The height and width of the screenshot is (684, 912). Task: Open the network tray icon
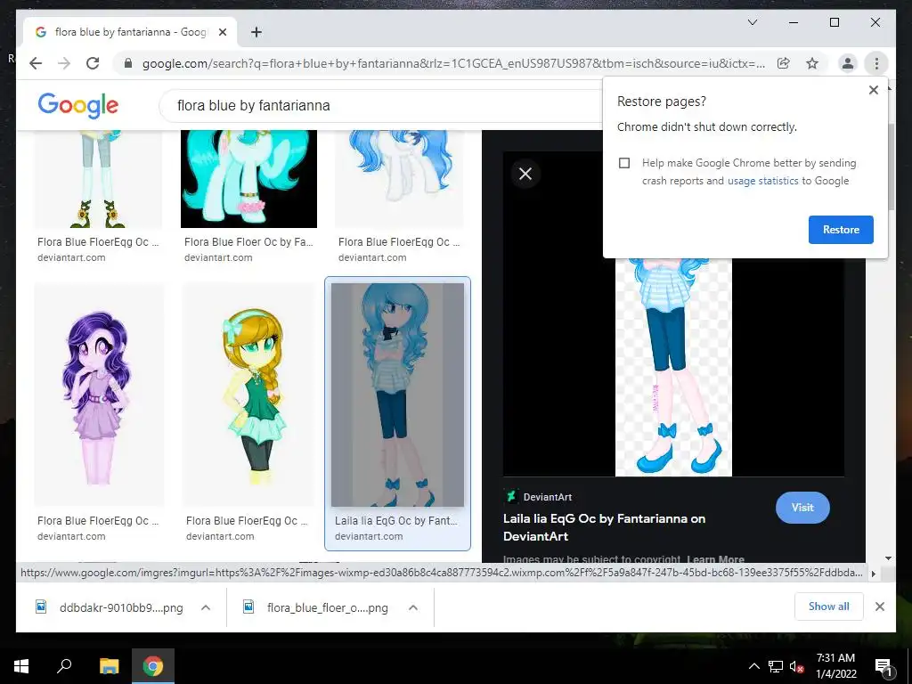click(776, 666)
